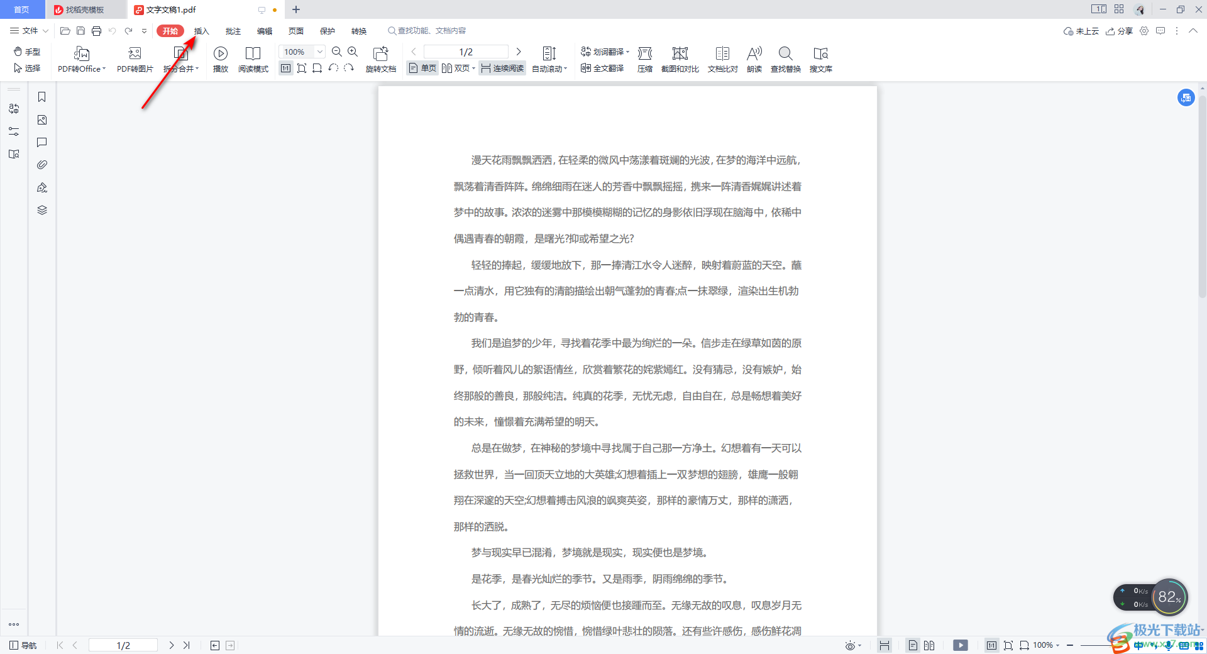Screen dimensions: 1207x654
Task: Switch to the Annotate tab
Action: point(233,31)
